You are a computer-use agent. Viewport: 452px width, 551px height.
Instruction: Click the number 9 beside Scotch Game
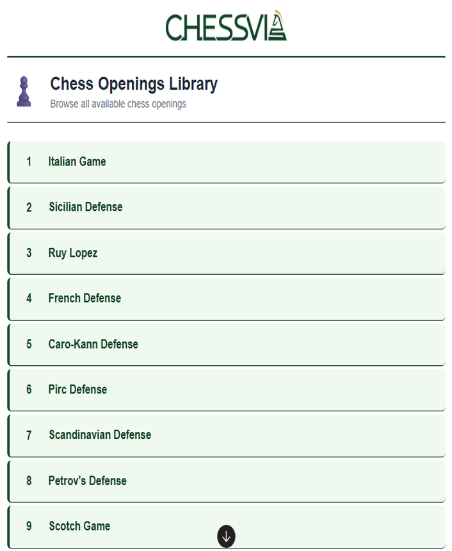pyautogui.click(x=29, y=526)
